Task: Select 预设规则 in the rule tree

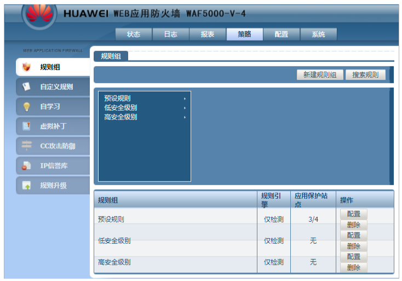Action: point(117,98)
